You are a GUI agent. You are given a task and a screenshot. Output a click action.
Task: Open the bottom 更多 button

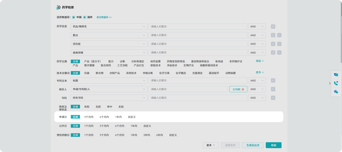(211, 145)
